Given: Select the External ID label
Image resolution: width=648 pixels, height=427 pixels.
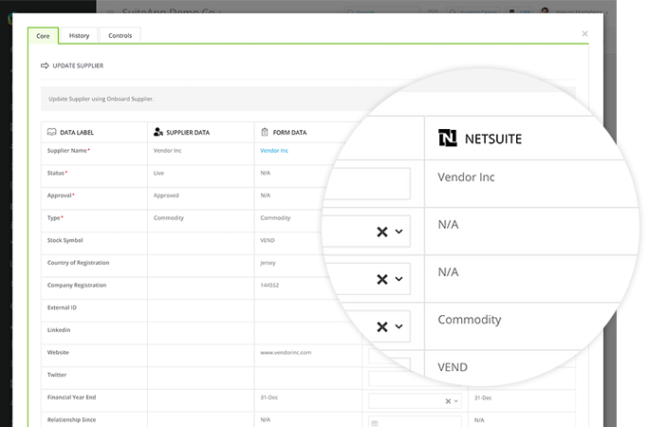Looking at the screenshot, I should pyautogui.click(x=62, y=307).
